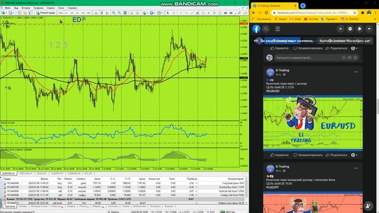Open the indicators list dropdown in toolbar
379x213 pixels.
(145, 13)
